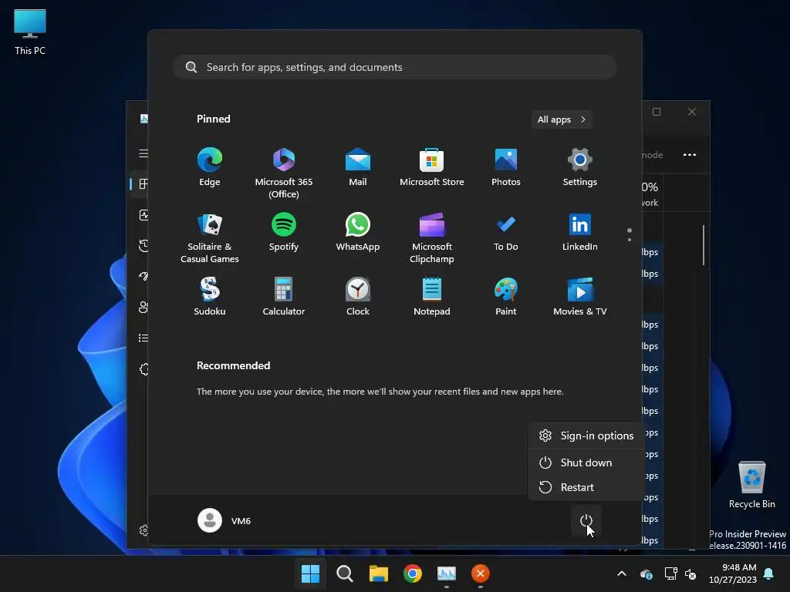Open clock showing 9:48 AM
Viewport: 790px width, 592px height.
pos(733,573)
